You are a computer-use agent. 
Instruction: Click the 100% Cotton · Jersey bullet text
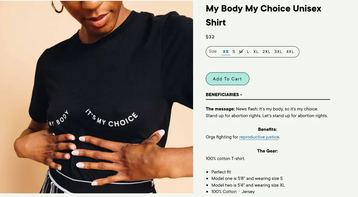[x=233, y=192]
